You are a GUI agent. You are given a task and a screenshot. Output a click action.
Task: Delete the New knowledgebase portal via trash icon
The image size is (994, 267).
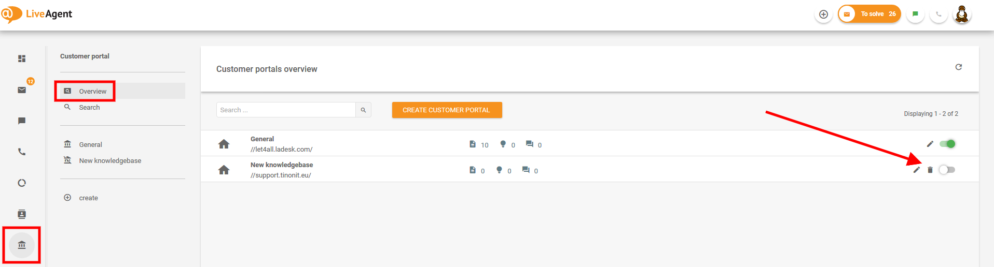point(930,170)
